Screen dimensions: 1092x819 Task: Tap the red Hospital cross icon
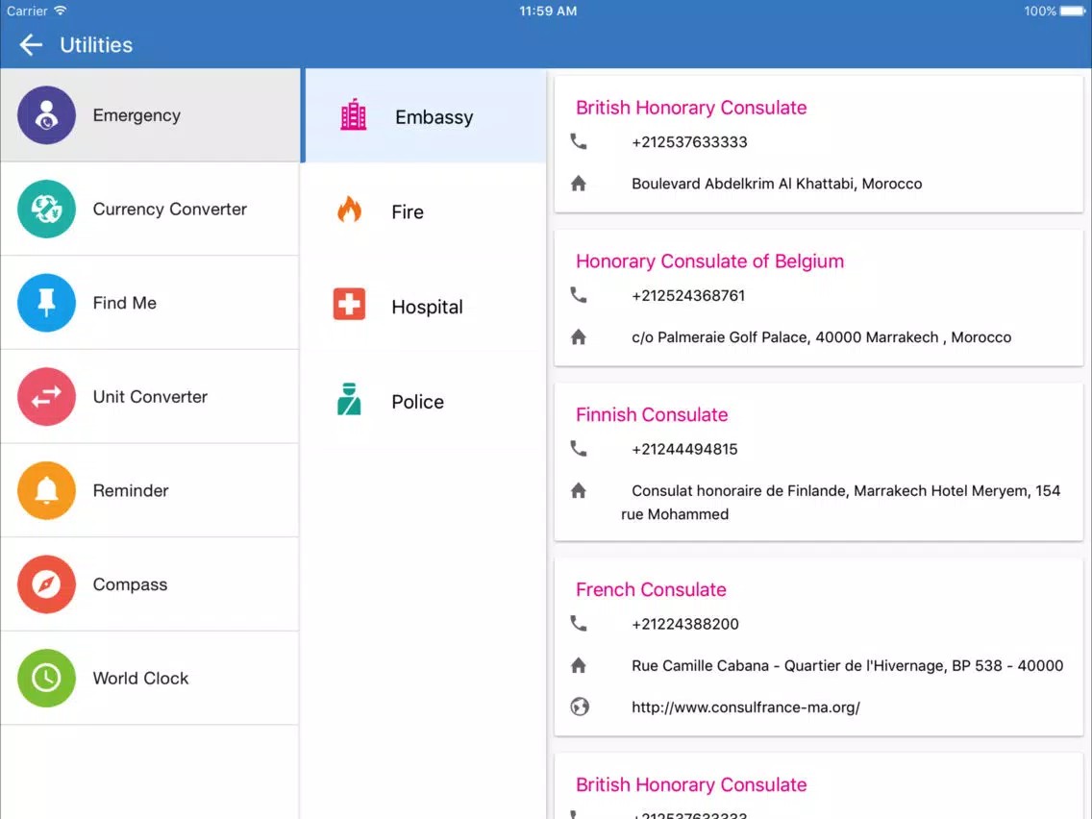[x=349, y=305]
